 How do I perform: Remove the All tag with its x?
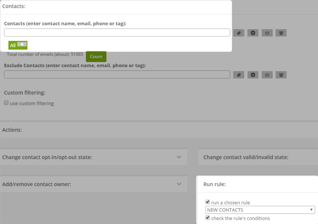(x=22, y=44)
